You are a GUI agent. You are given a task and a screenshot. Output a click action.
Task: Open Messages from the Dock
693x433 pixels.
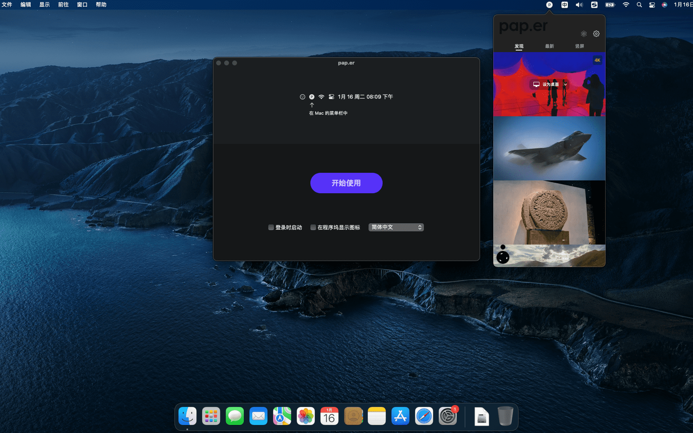(x=235, y=416)
